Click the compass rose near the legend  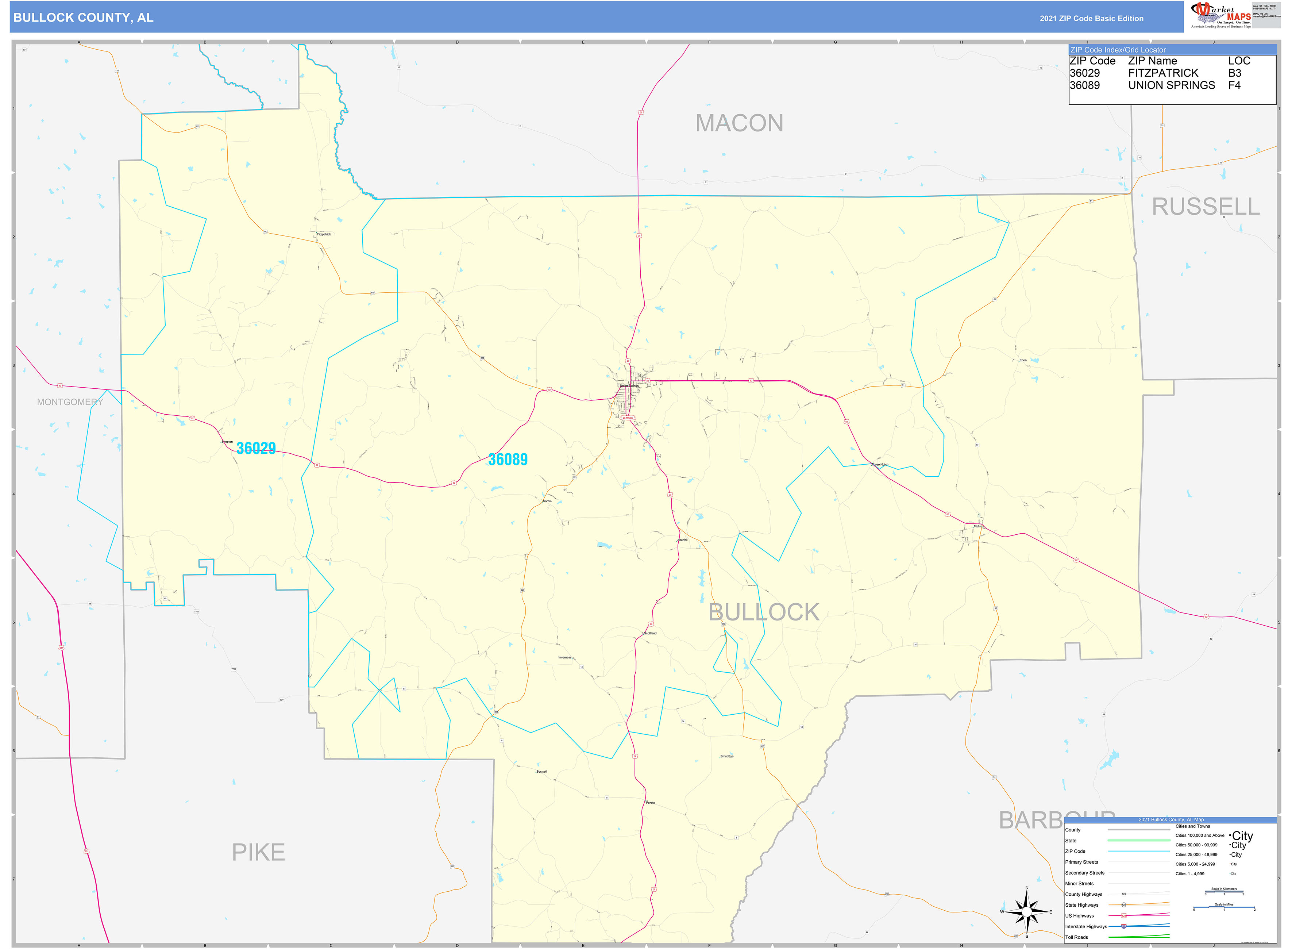coord(1026,912)
